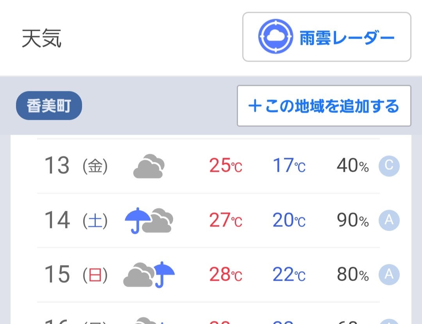Select the 15 (日) forecast date
The image size is (422, 324).
pyautogui.click(x=76, y=274)
